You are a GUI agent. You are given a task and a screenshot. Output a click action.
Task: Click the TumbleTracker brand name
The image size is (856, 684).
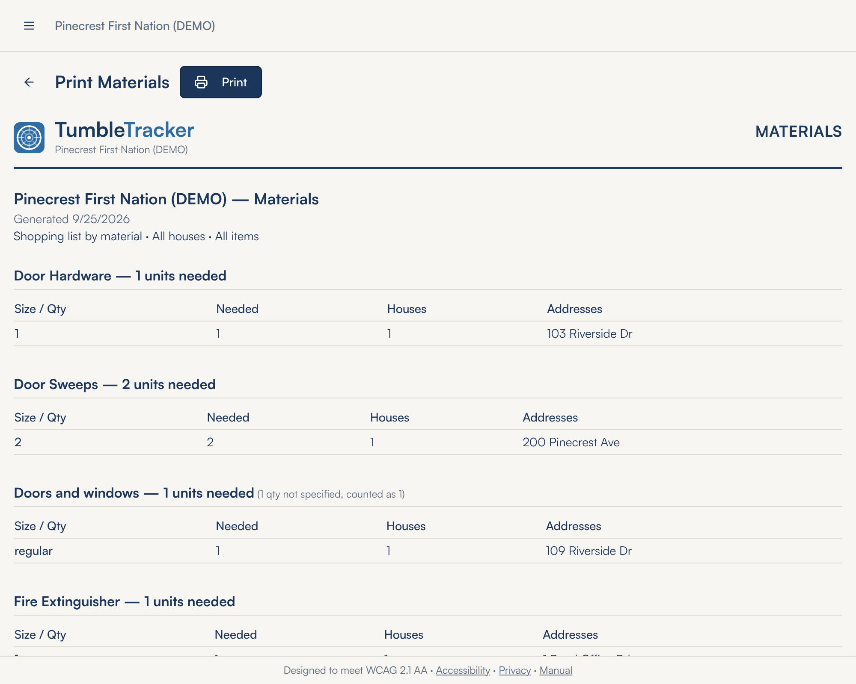125,130
